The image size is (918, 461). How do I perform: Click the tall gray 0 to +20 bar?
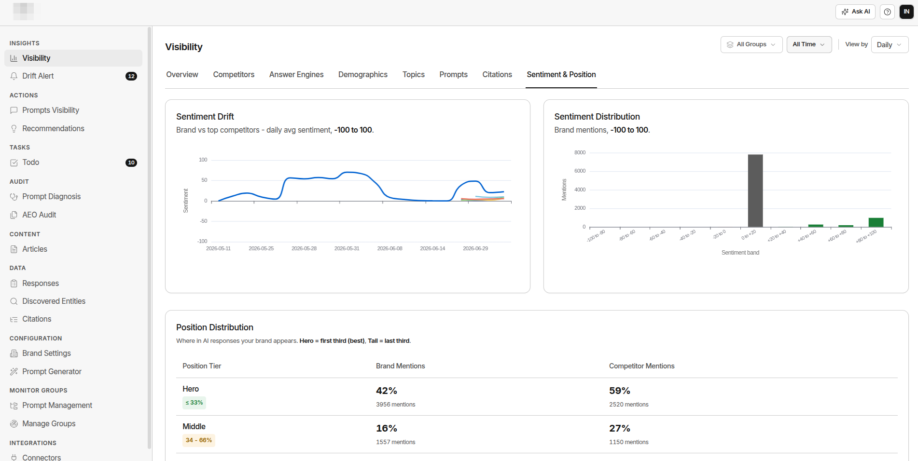click(x=755, y=190)
